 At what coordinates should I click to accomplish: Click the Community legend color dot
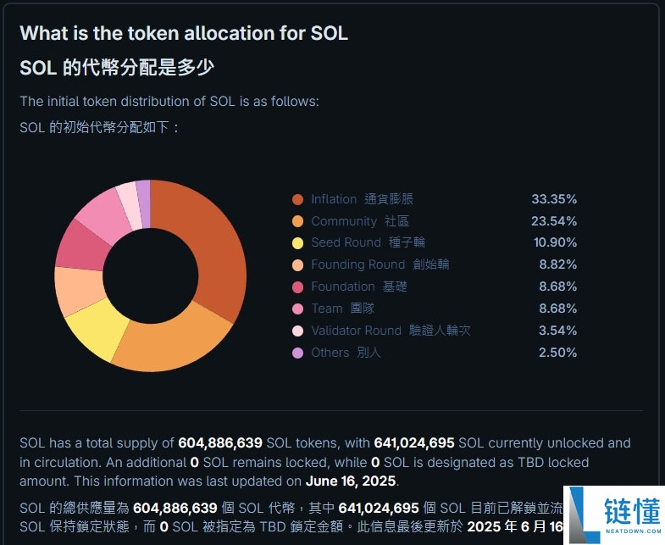click(x=297, y=221)
